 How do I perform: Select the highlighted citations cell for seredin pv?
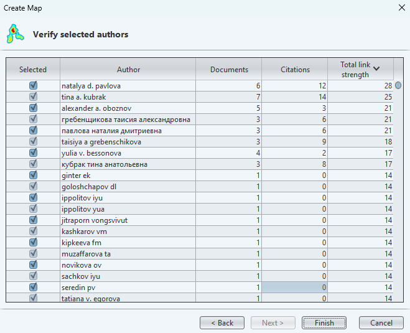(x=294, y=288)
